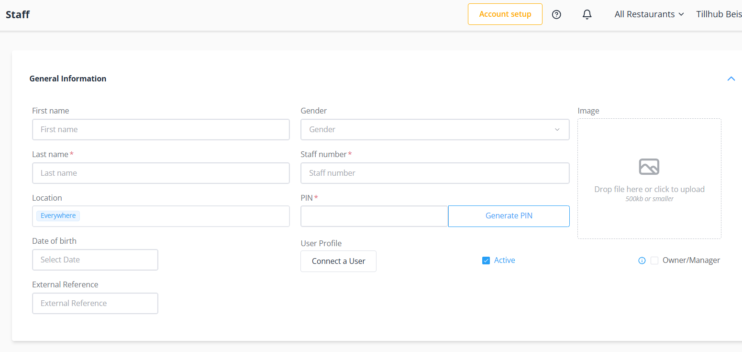Click the Owner/Manager info icon
The image size is (742, 352).
[642, 261]
